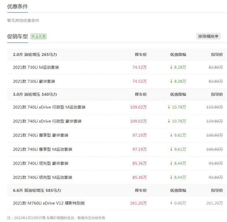Screen dimensions: 227x222
Task: Click 指导价 column header in 3.0升 group
Action: (217, 94)
